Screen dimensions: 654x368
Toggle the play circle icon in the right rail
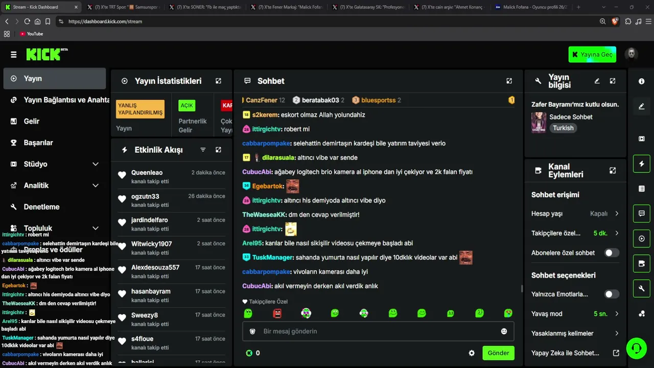click(x=642, y=239)
